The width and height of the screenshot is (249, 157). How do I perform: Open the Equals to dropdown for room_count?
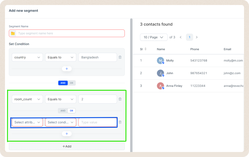point(61,99)
